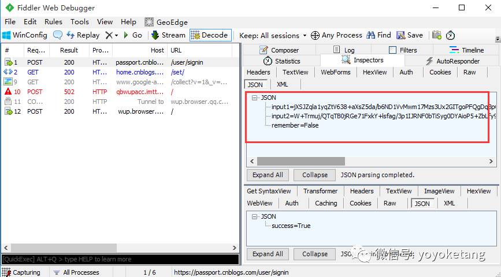Select response Transformer tab
Image resolution: width=501 pixels, height=277 pixels.
pyautogui.click(x=320, y=191)
